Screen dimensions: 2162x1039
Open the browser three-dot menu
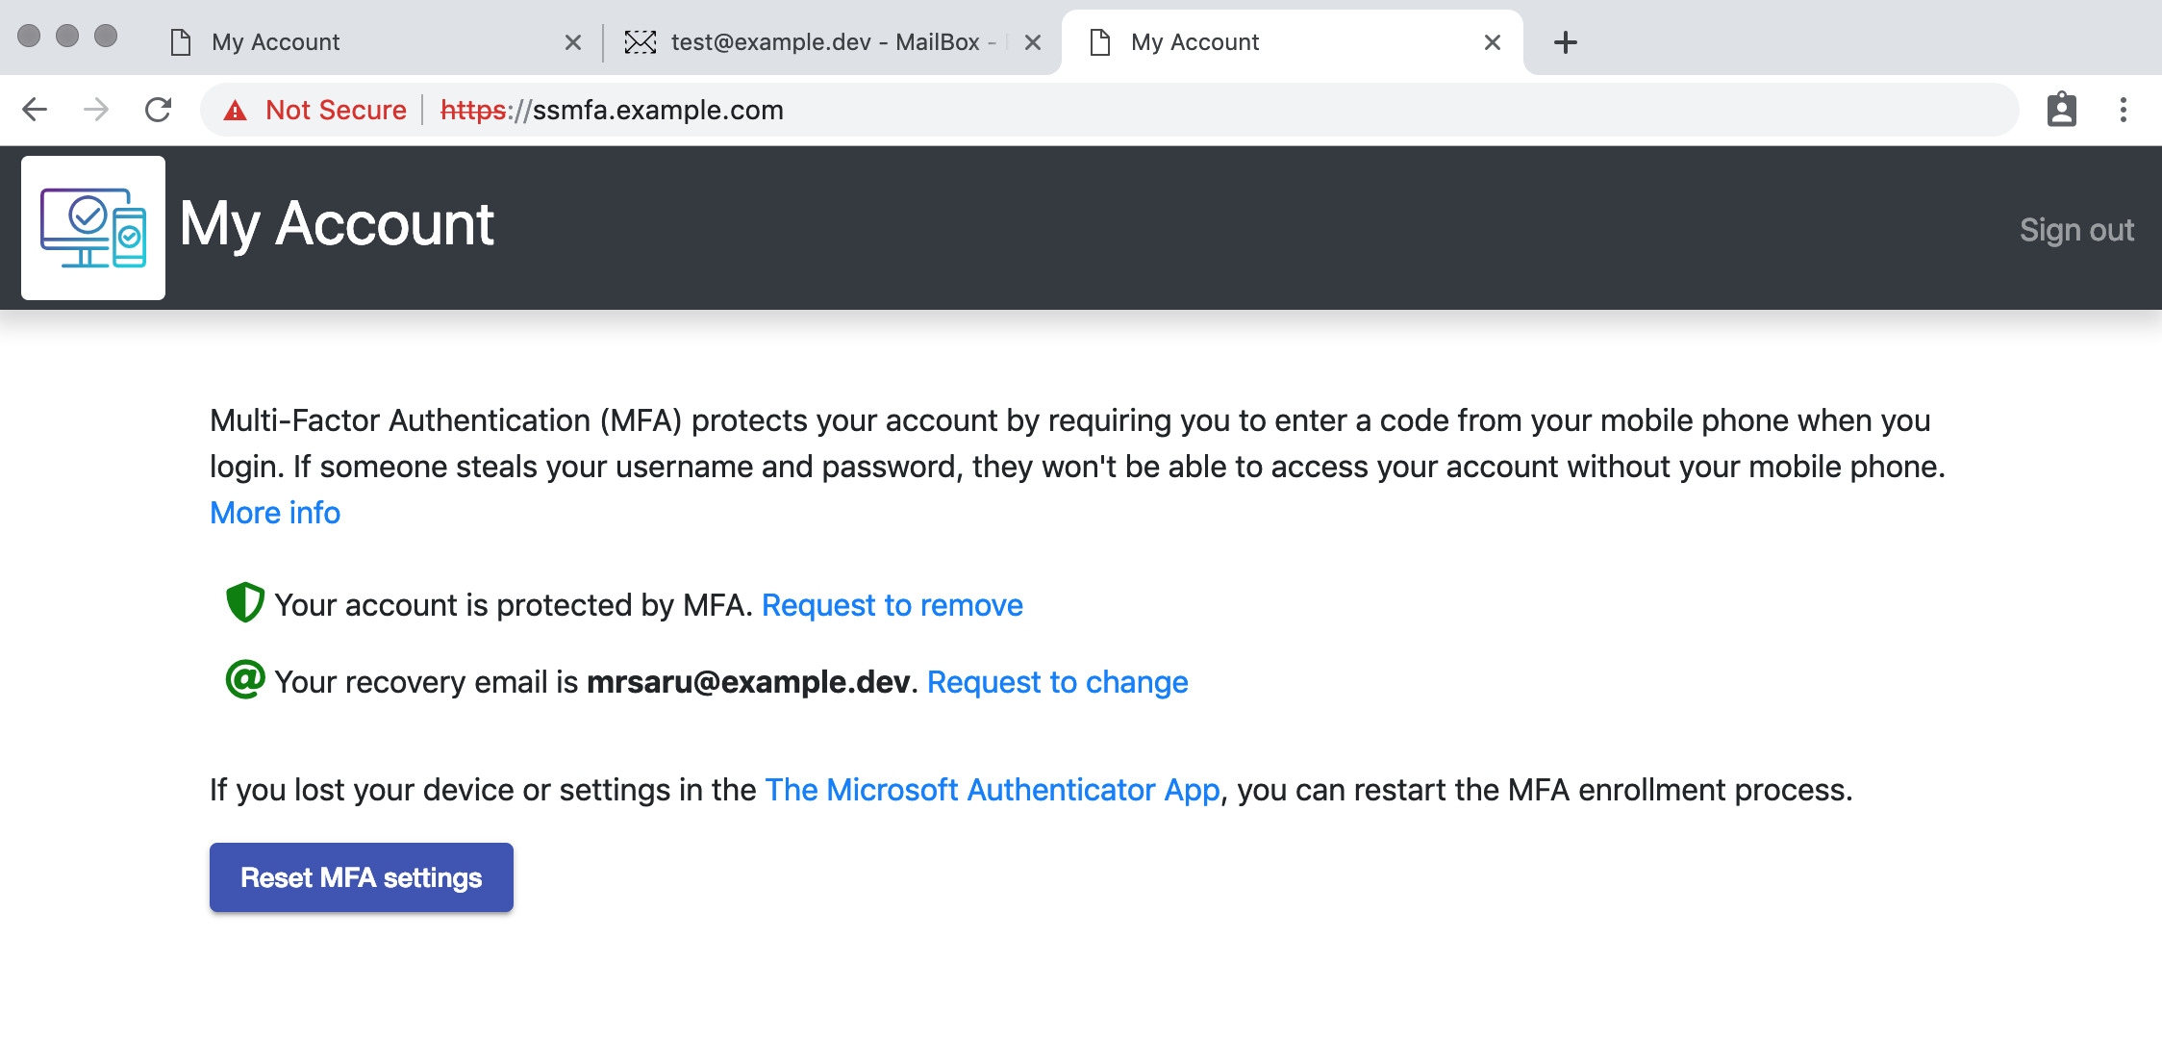[2124, 110]
